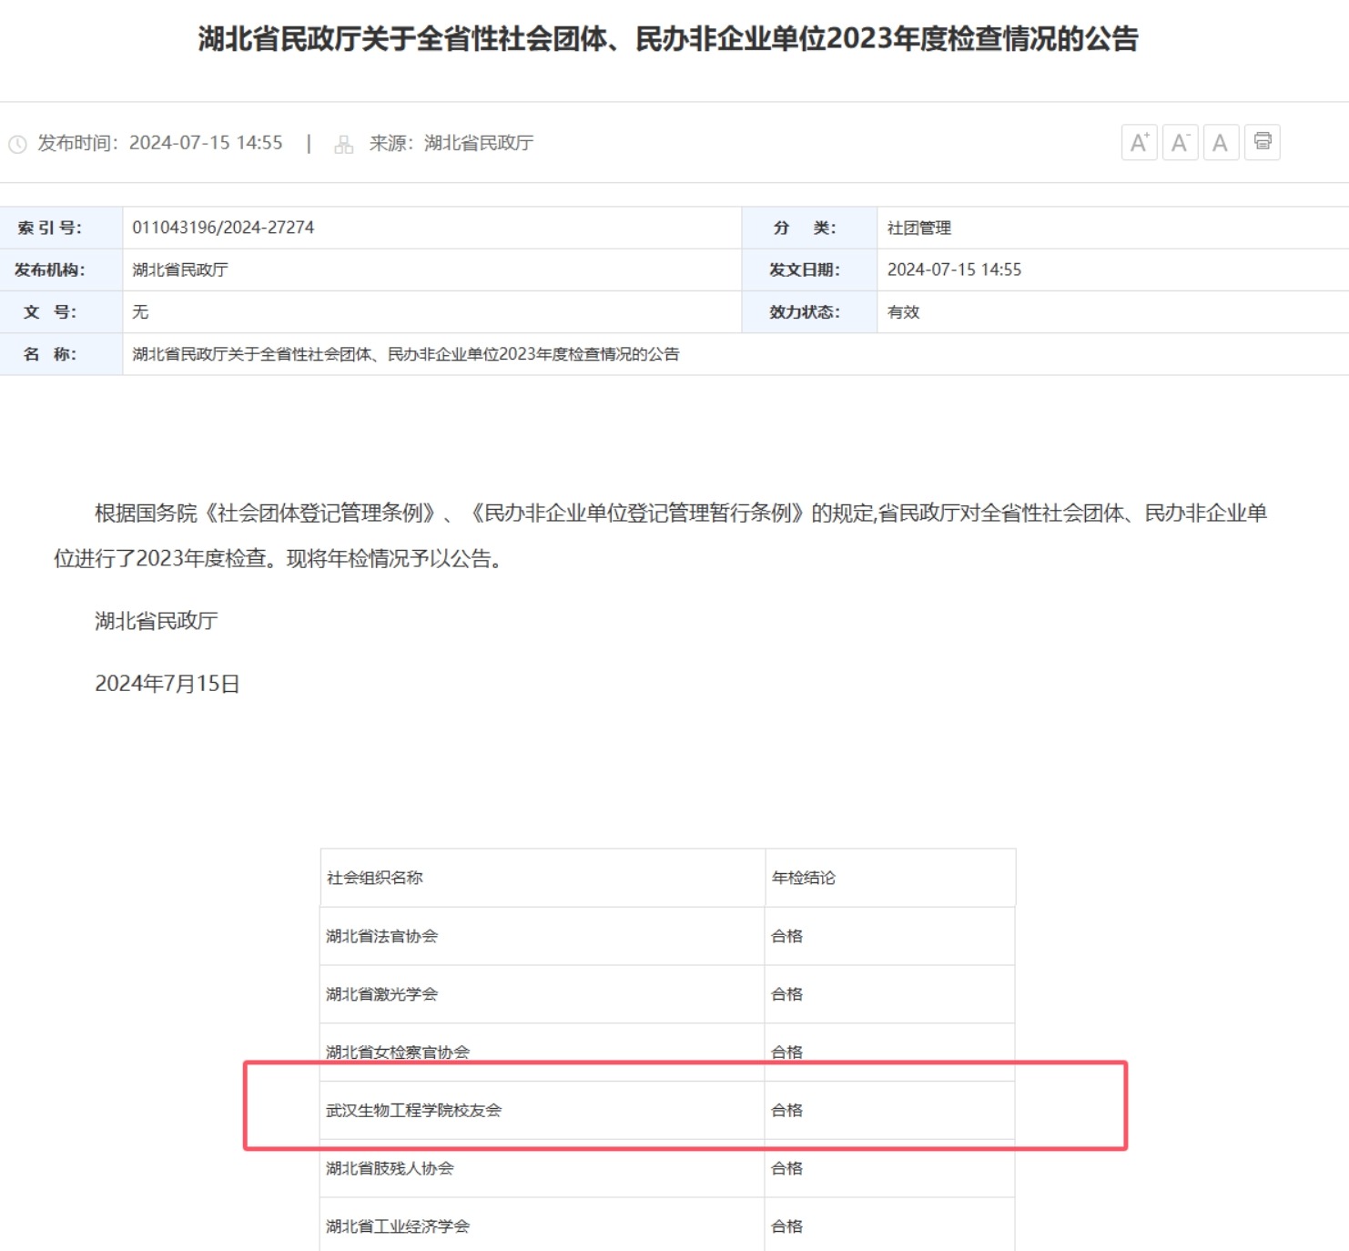
Task: Click 合格 result for 武汉生物工程学院校友会
Action: [x=786, y=1110]
